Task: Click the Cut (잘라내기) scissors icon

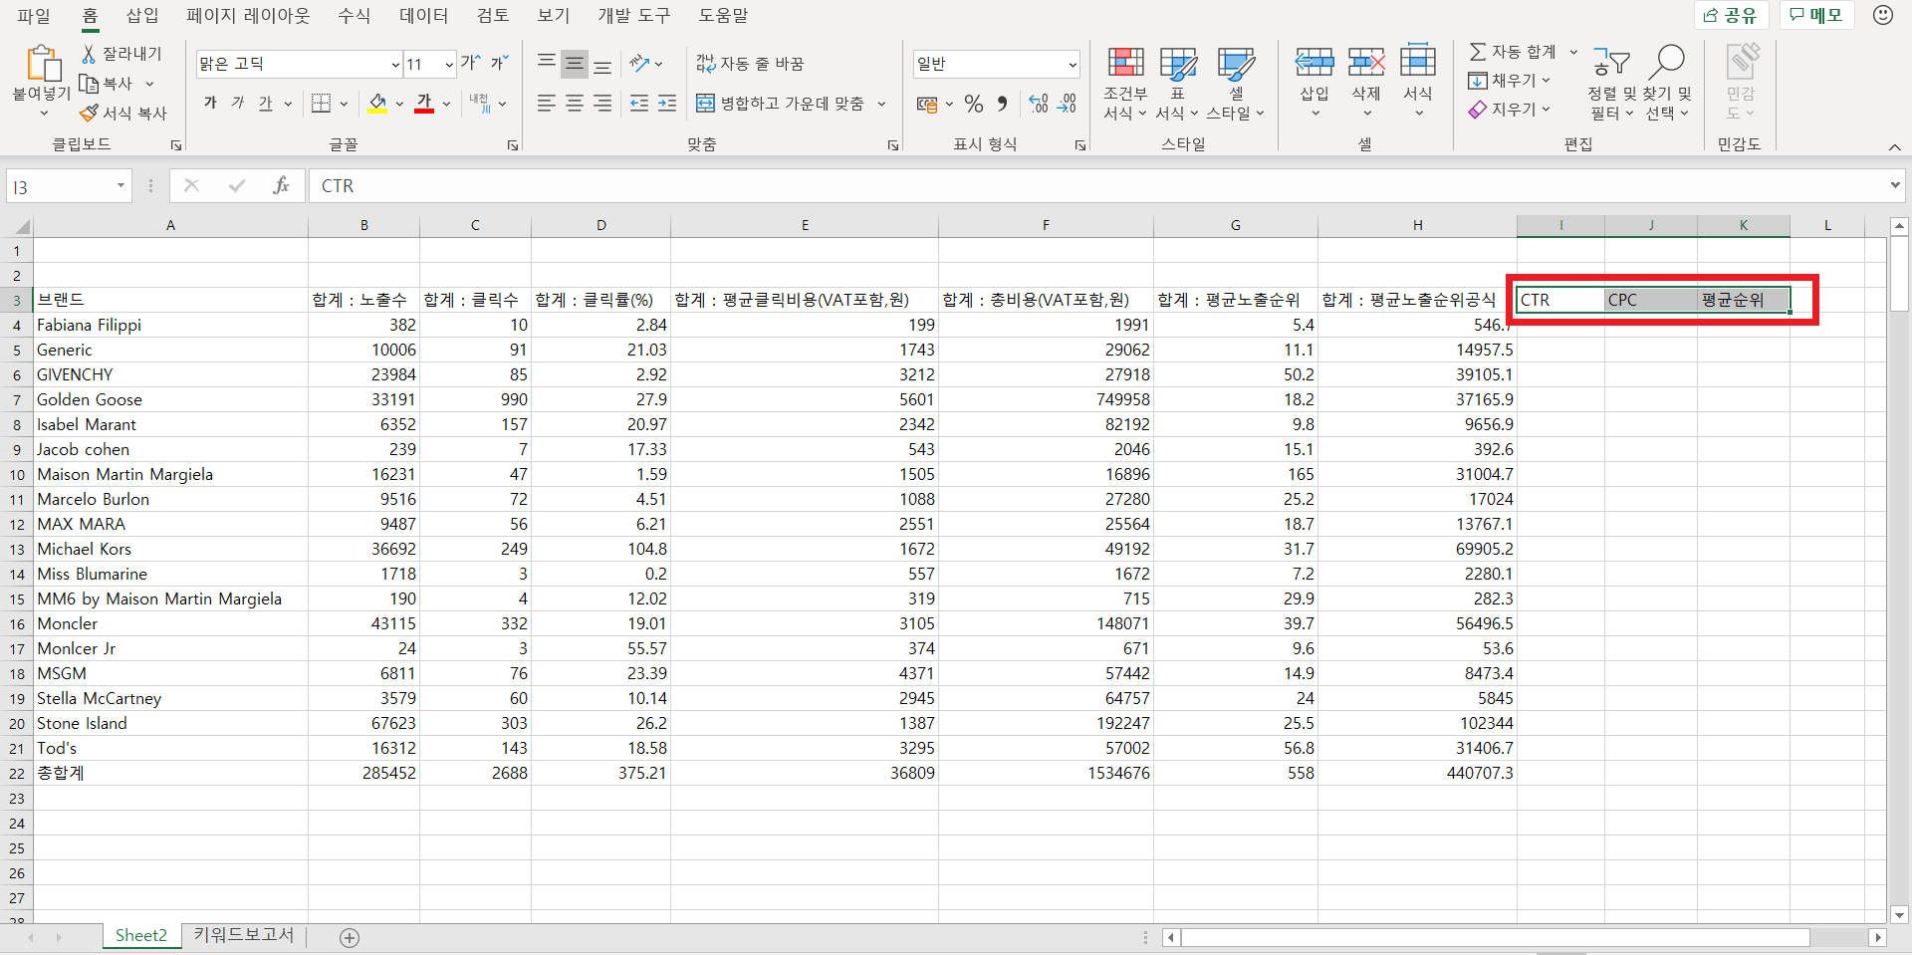Action: (x=89, y=54)
